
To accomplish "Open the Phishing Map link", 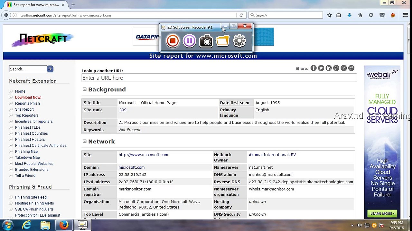I will [26, 151].
